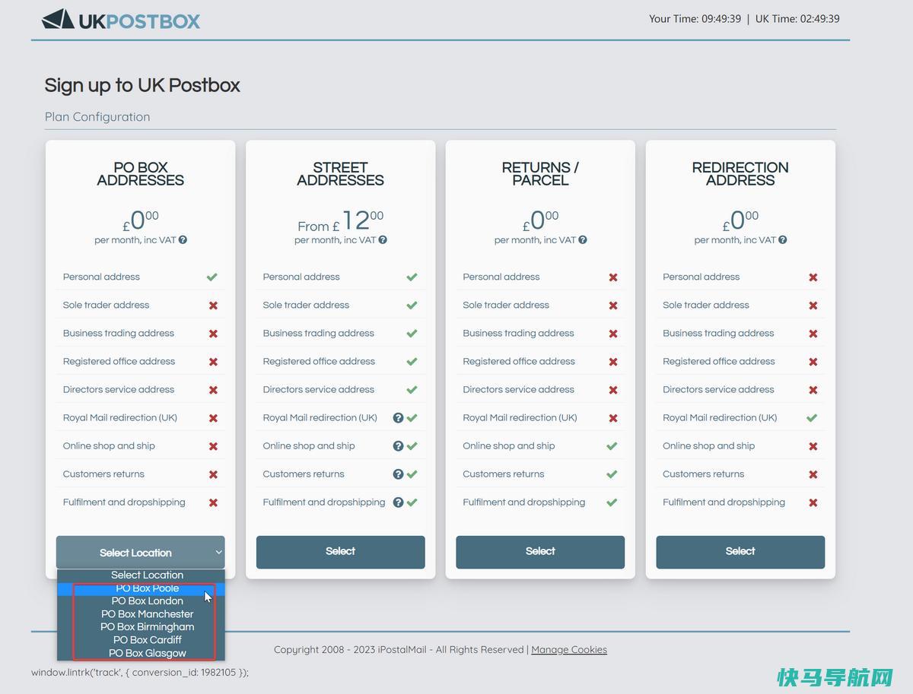The width and height of the screenshot is (913, 694).
Task: Click green check for Street Sole trader address
Action: [x=412, y=305]
